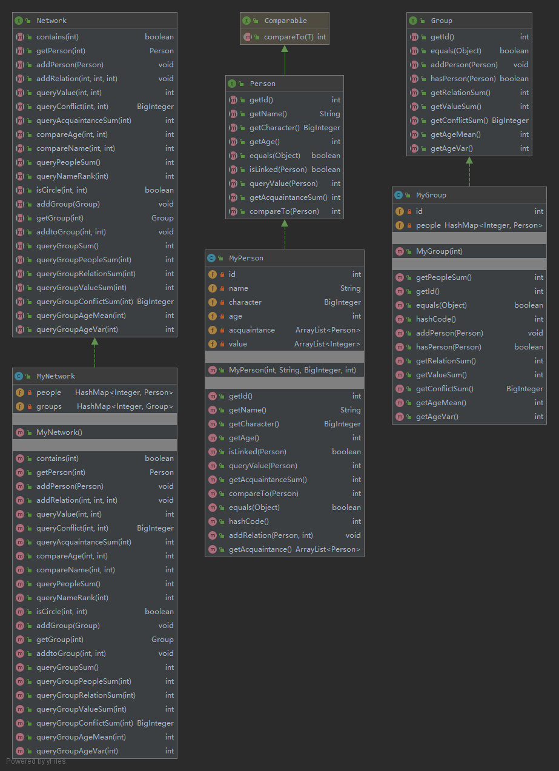Click the method icon beside hashCode() in MyGroup
Image resolution: width=559 pixels, height=771 pixels.
click(399, 319)
